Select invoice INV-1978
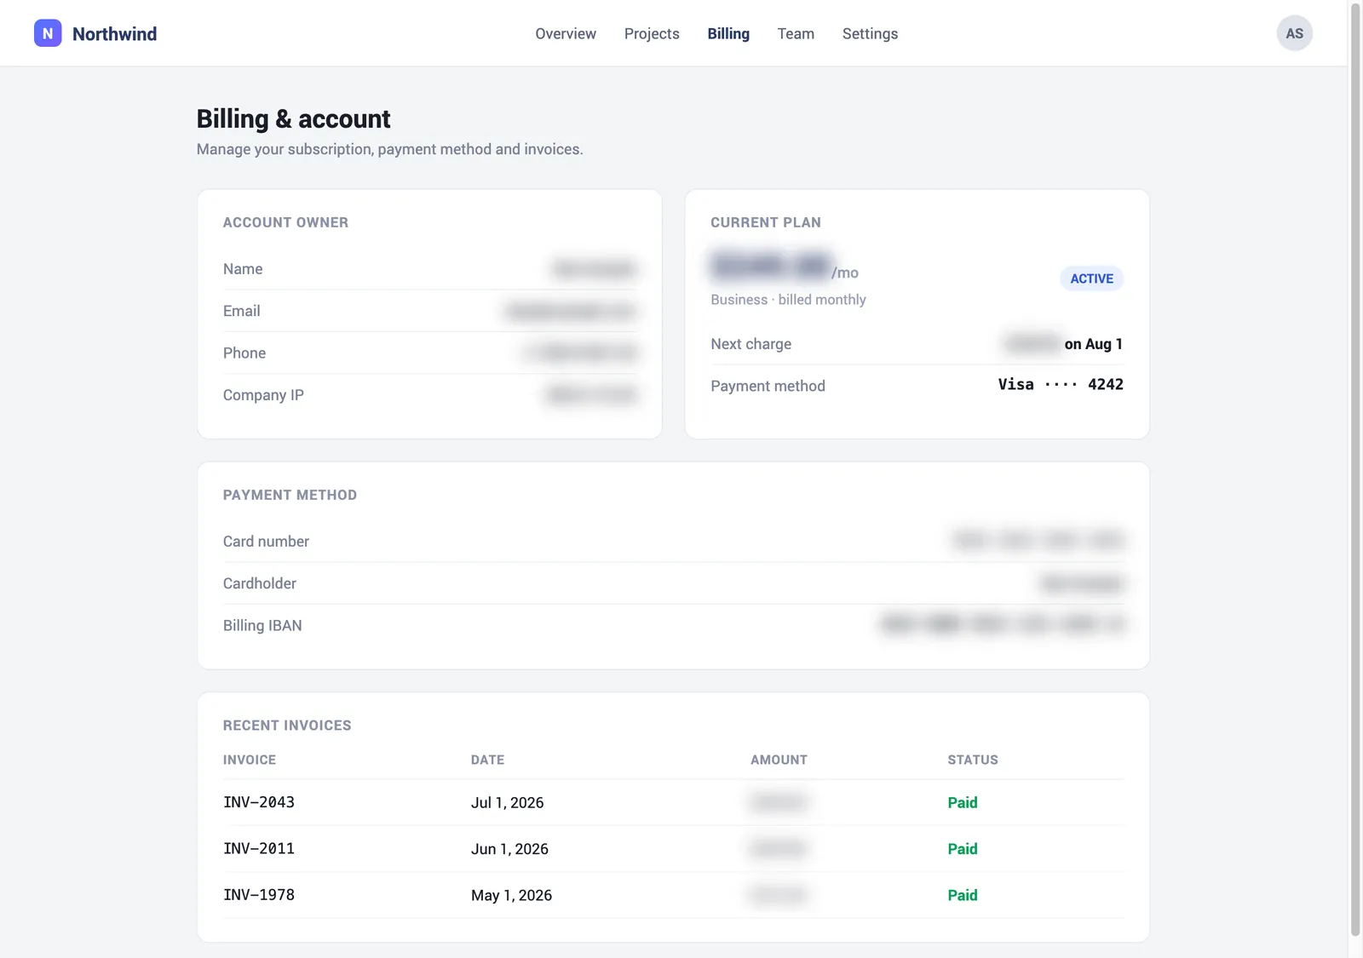Viewport: 1363px width, 958px height. click(x=259, y=895)
